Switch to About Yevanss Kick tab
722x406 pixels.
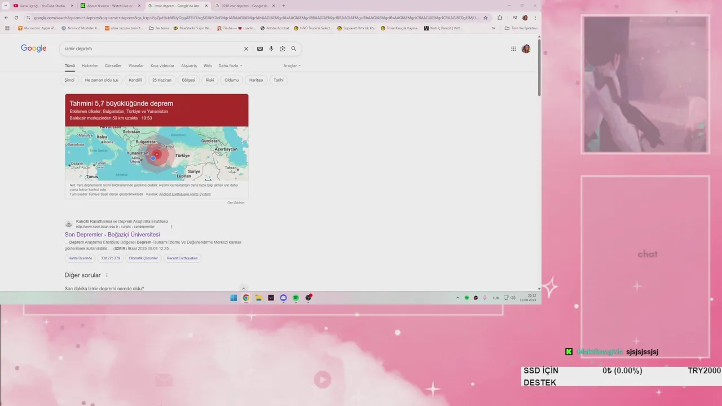[110, 6]
